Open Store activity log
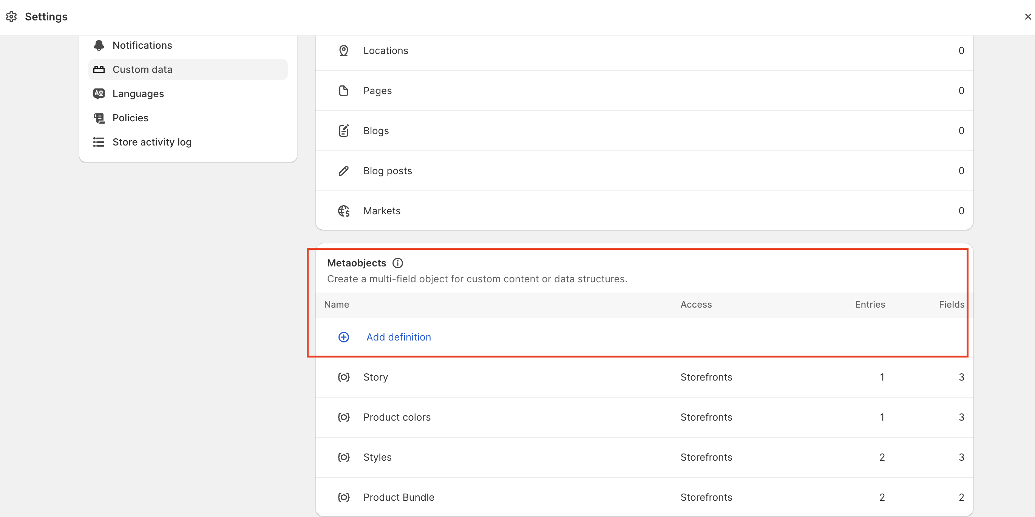1035x517 pixels. (151, 142)
